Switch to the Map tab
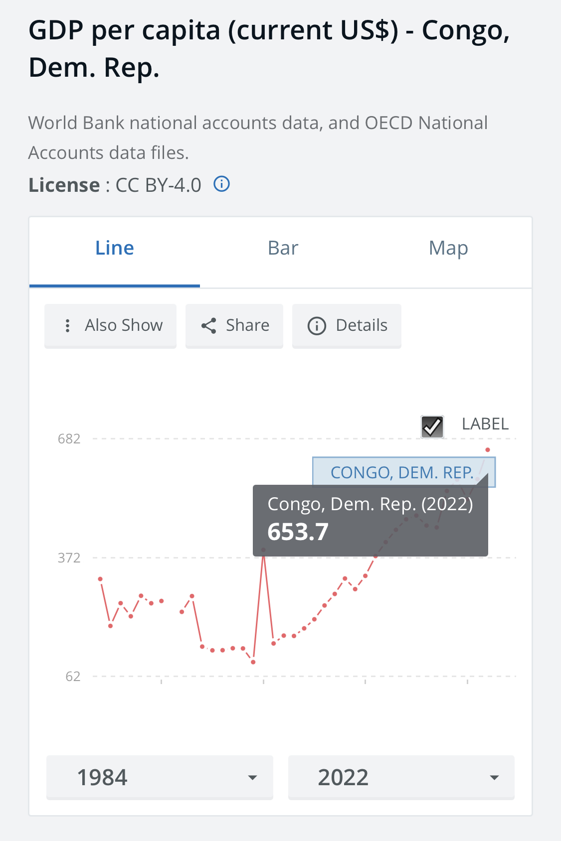 (448, 248)
